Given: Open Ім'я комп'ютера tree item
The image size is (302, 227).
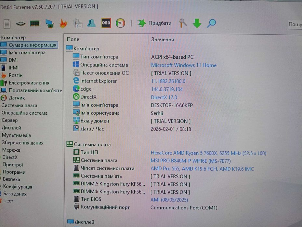Looking at the screenshot, I should tap(23, 53).
